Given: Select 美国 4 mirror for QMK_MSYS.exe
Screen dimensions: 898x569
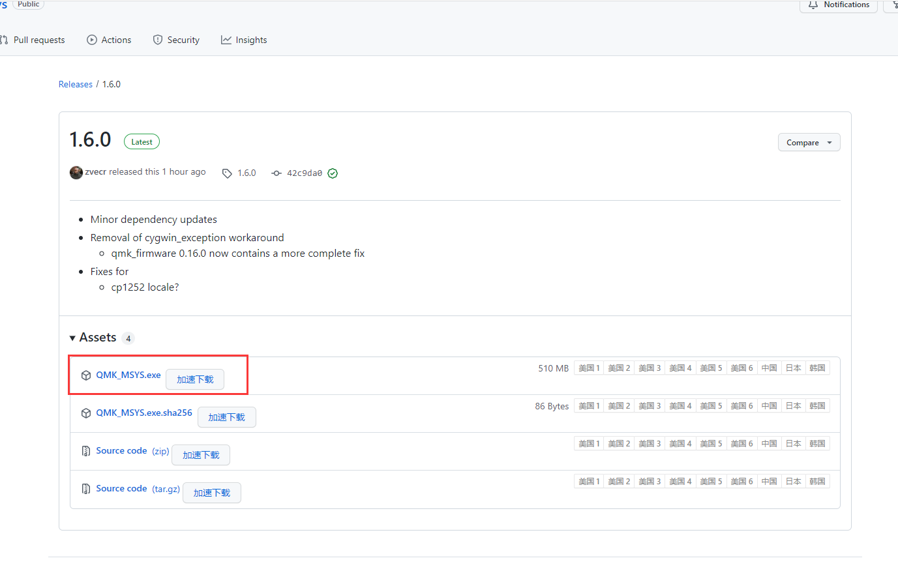Looking at the screenshot, I should [680, 368].
